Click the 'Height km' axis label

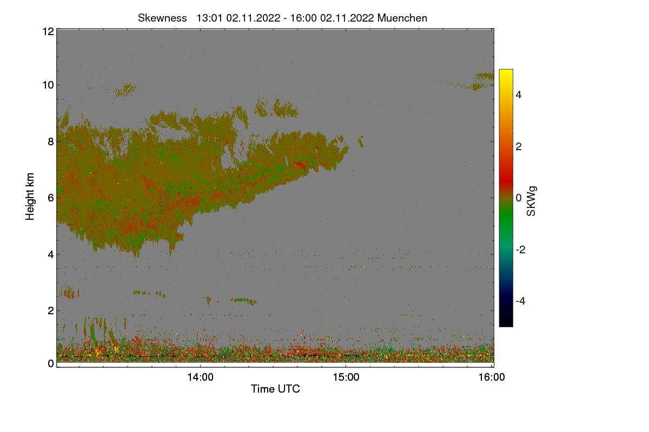pos(30,197)
